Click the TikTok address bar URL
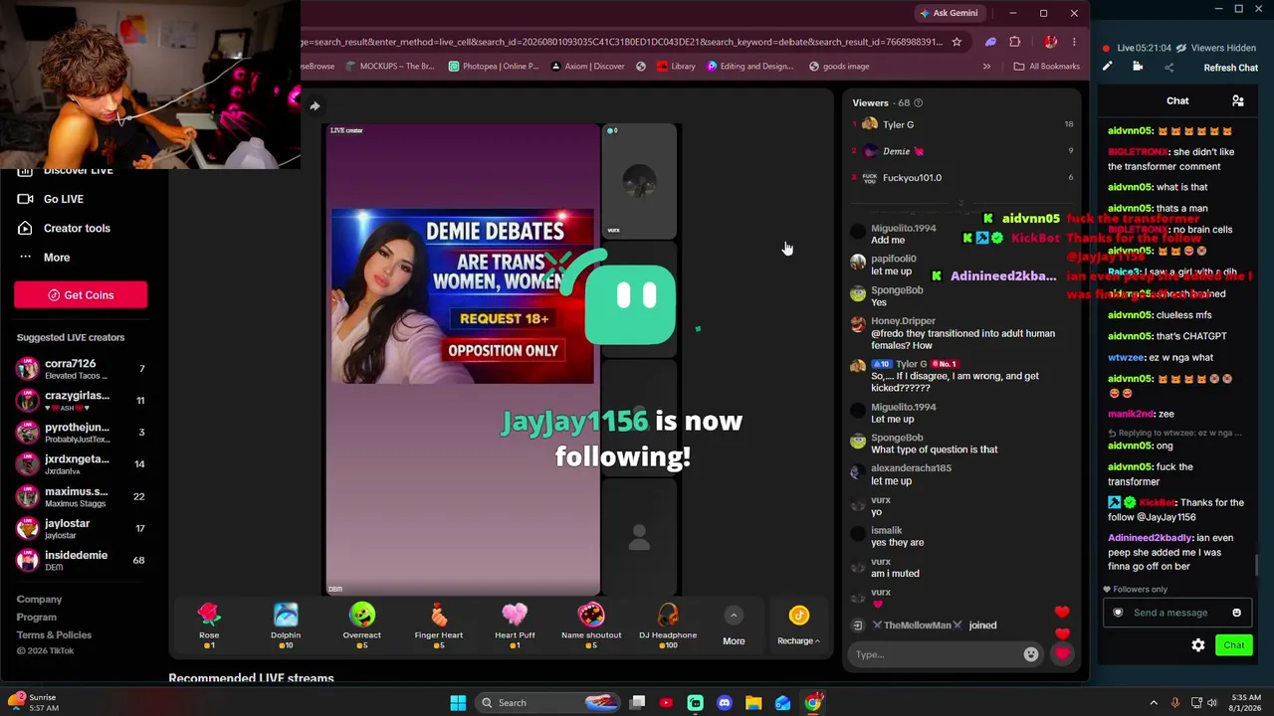The image size is (1274, 716). 622,42
